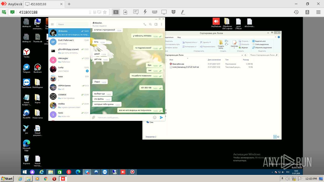Click Выделить все in ribbon

pos(259,41)
